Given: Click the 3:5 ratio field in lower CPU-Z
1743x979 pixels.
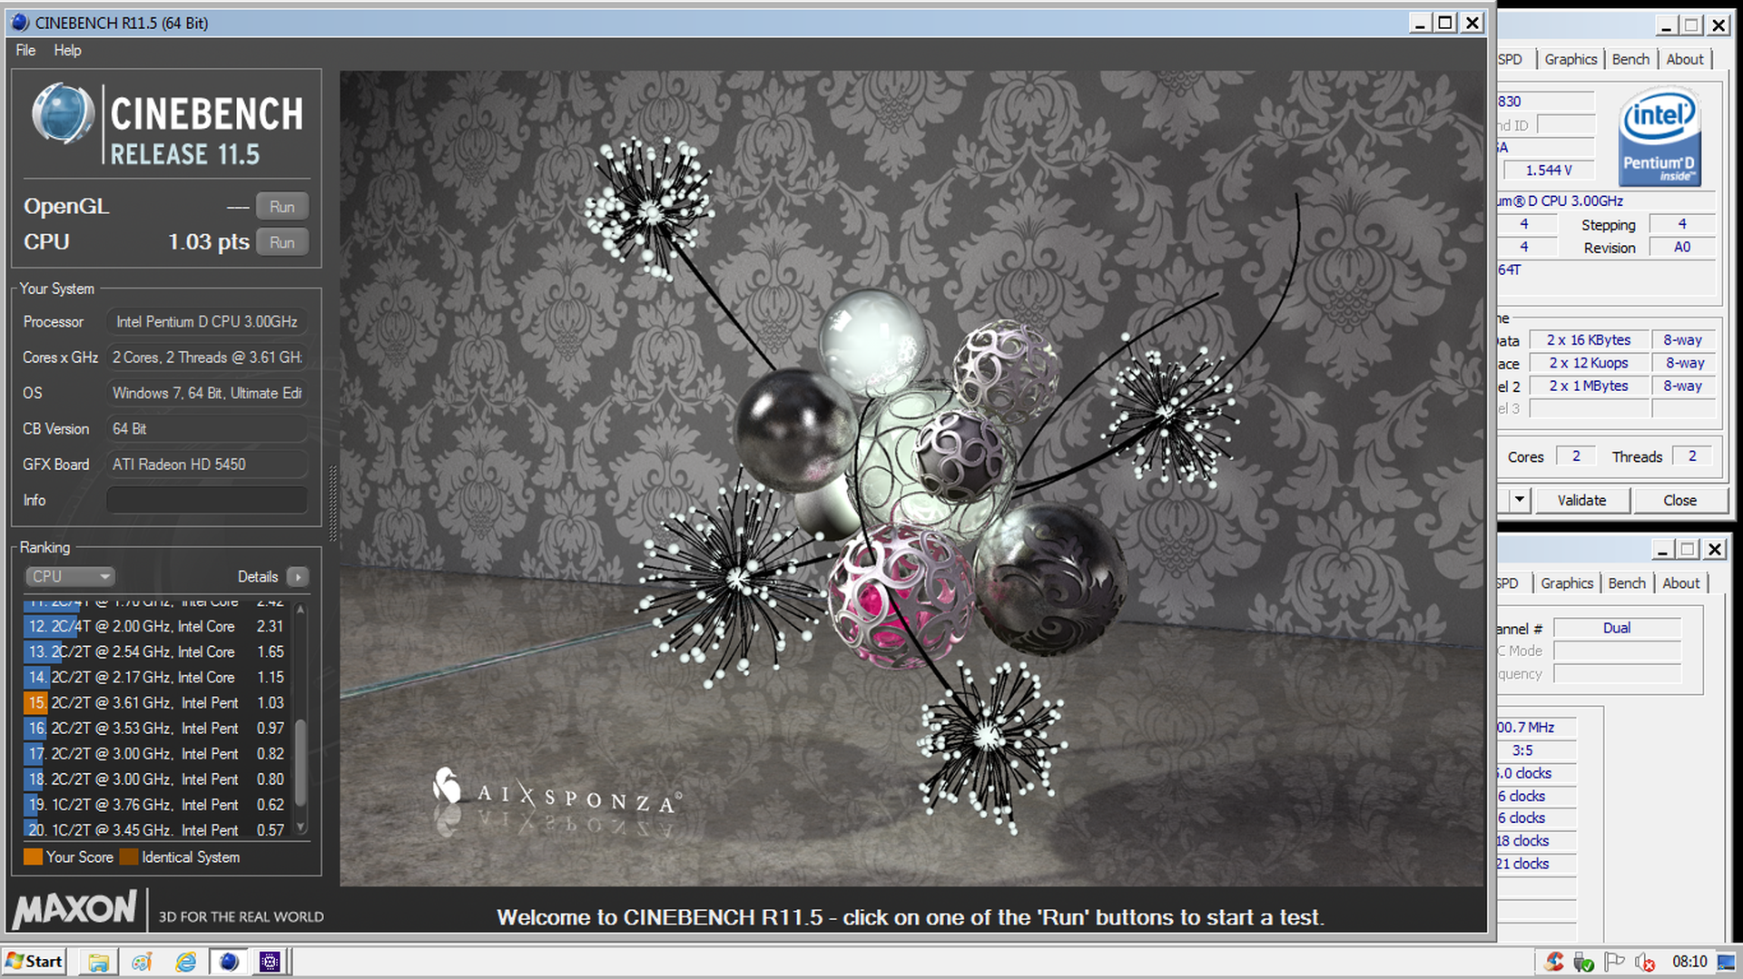Looking at the screenshot, I should [1536, 750].
